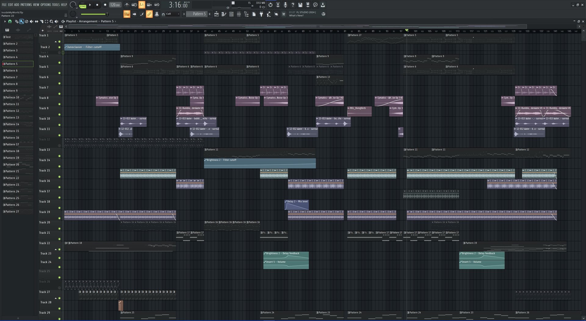Open the OPTIONS menu
This screenshot has width=586, height=321.
46,5
